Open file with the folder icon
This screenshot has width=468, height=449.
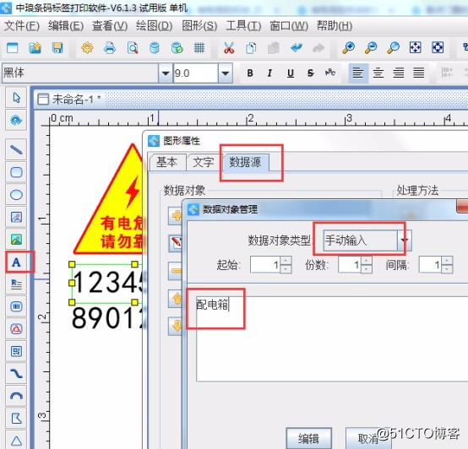pyautogui.click(x=35, y=48)
